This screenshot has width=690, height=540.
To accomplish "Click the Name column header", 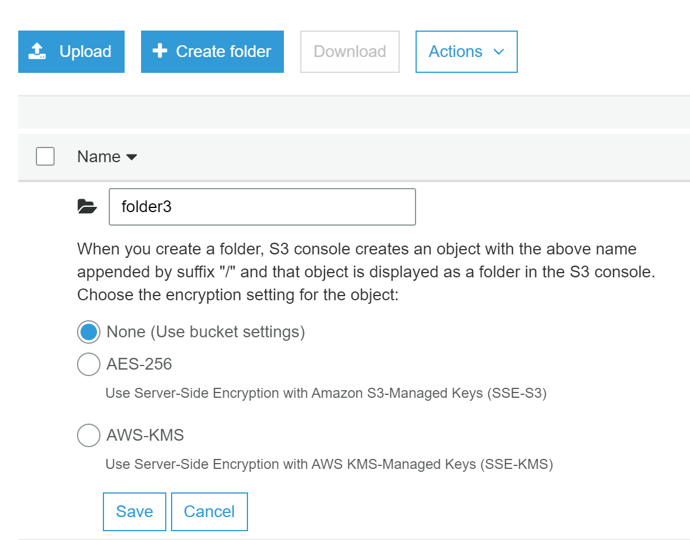I will click(100, 156).
